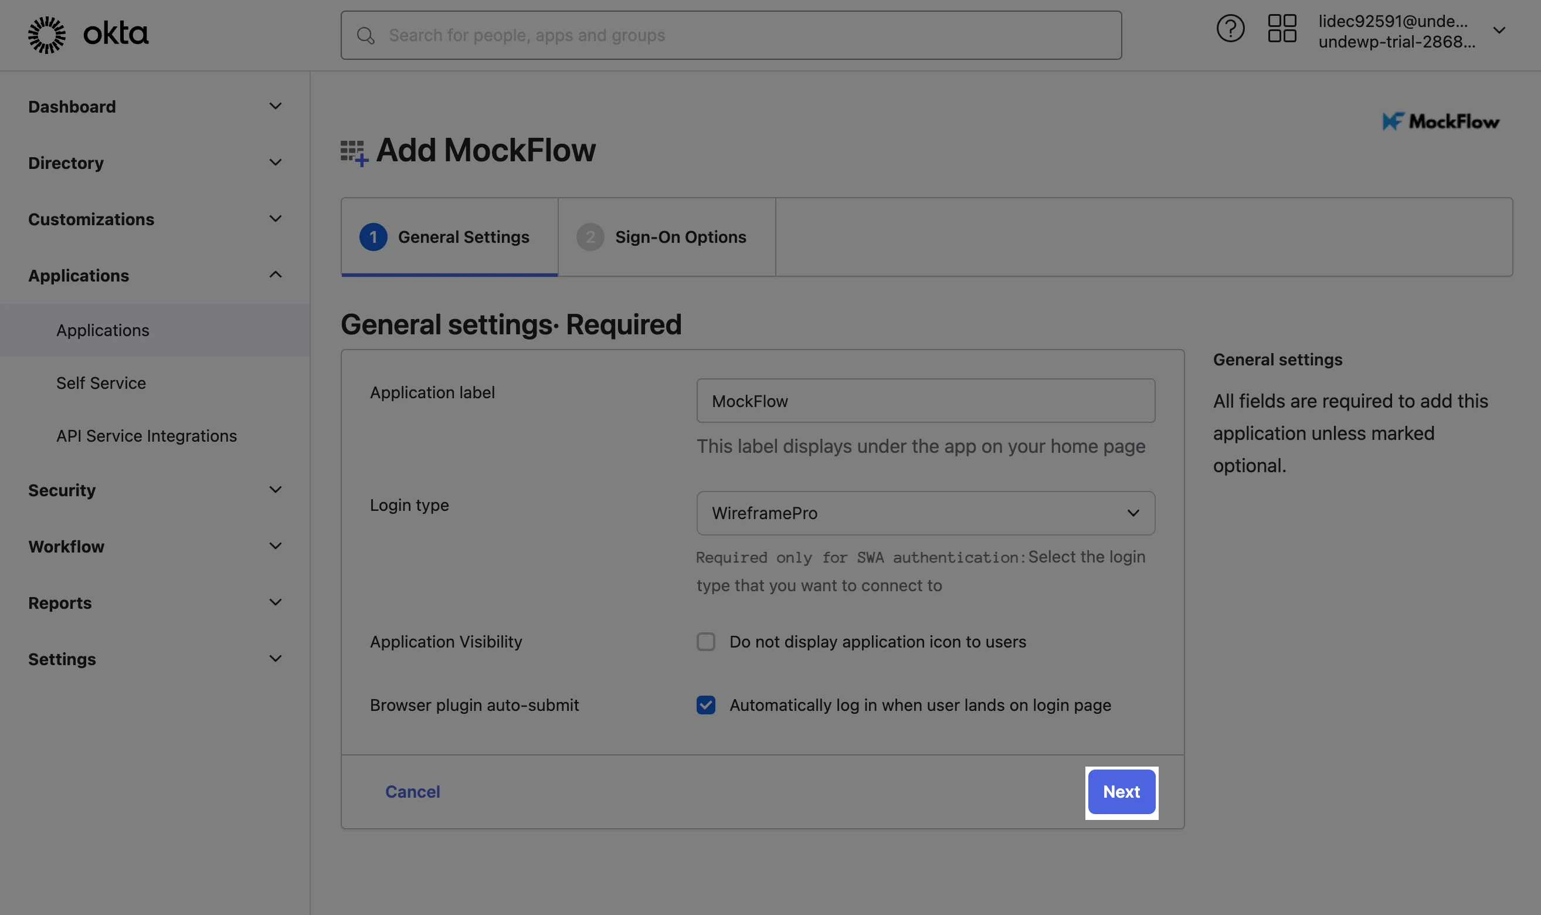1541x915 pixels.
Task: Click the search magnifier icon
Action: [365, 36]
